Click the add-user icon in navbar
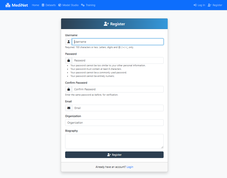This screenshot has height=178, width=227. point(210,5)
